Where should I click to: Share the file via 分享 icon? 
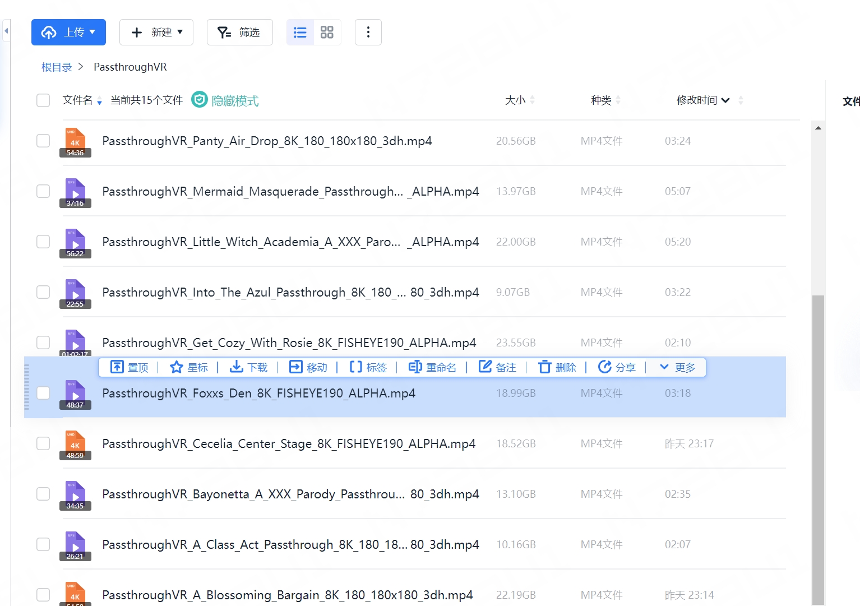604,367
